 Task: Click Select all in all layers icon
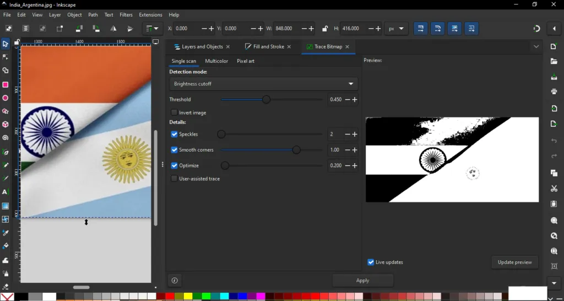pos(25,29)
